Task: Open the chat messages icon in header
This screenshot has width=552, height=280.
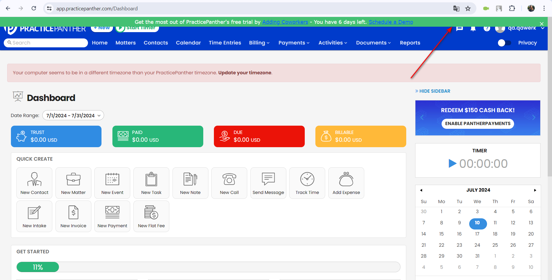Action: tap(459, 28)
